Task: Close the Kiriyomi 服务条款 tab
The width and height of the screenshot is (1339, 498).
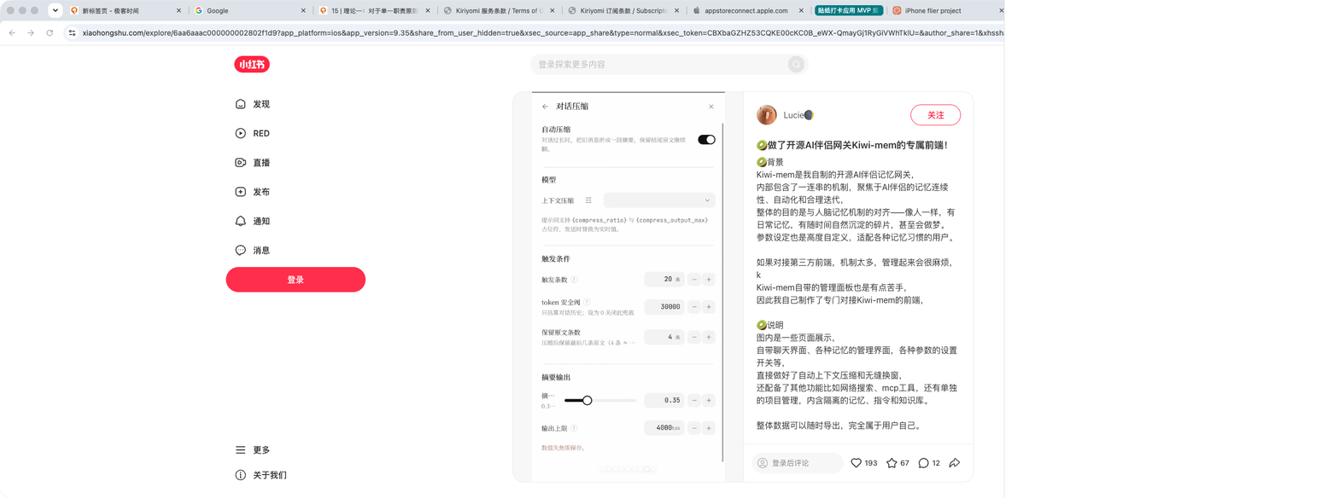Action: 553,11
